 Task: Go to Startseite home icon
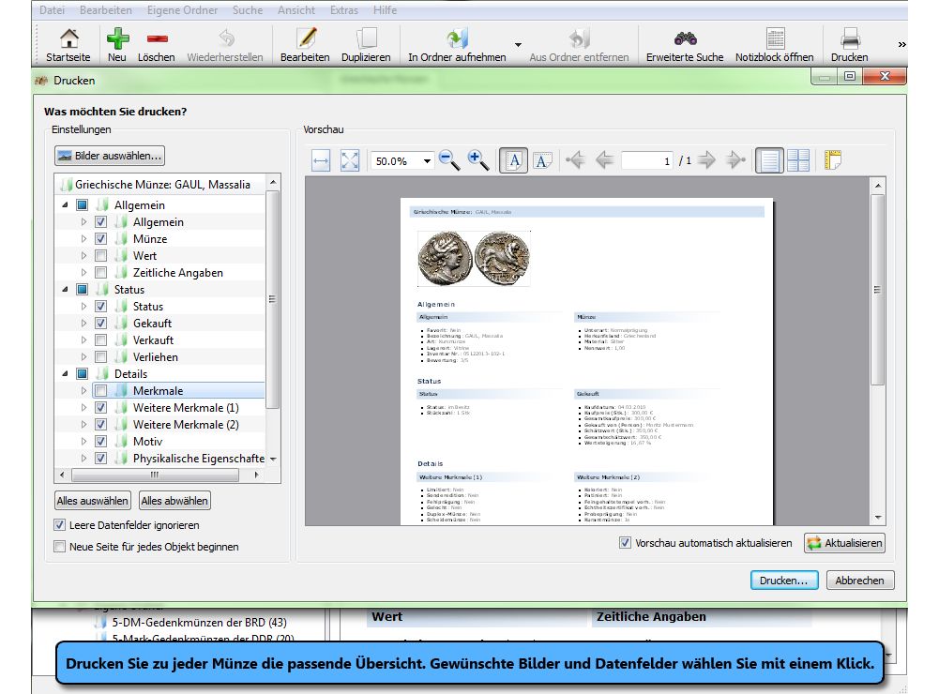click(68, 38)
